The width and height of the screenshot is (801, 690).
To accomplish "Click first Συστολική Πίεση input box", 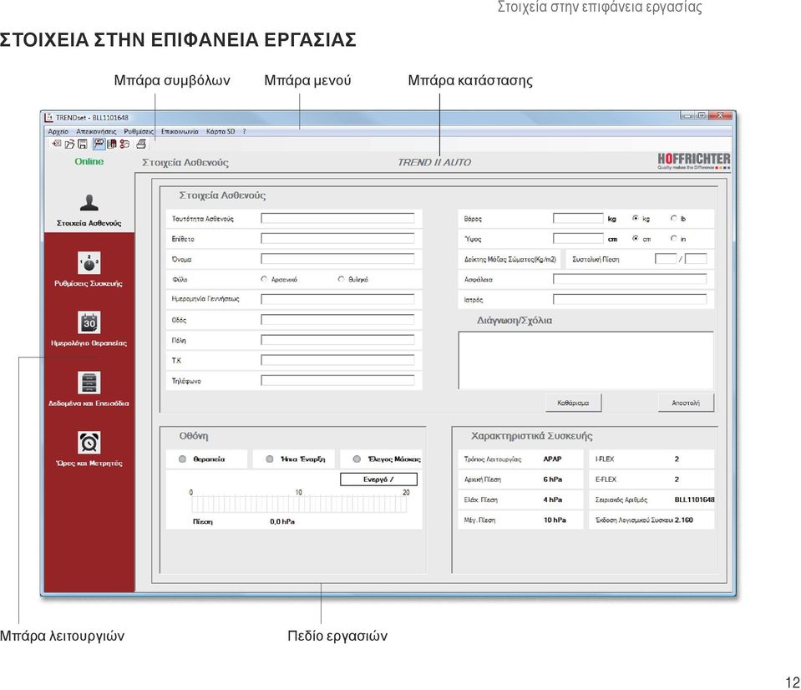I will coord(666,258).
